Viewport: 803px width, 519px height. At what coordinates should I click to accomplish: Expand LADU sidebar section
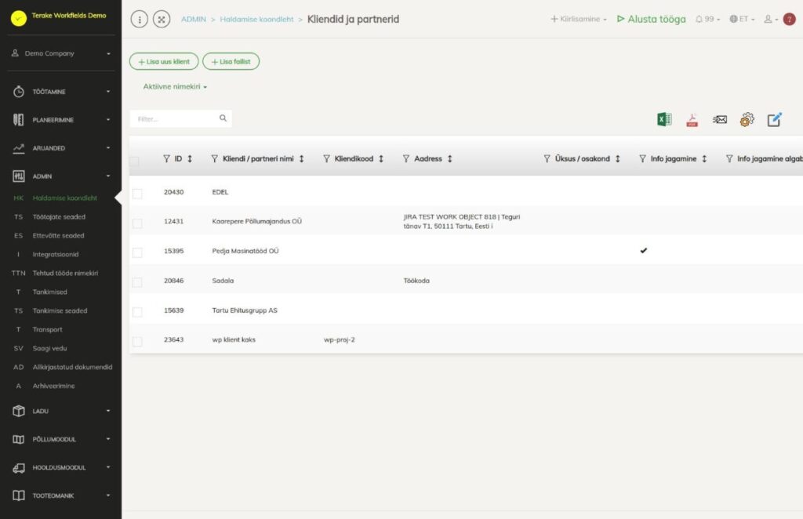click(60, 411)
